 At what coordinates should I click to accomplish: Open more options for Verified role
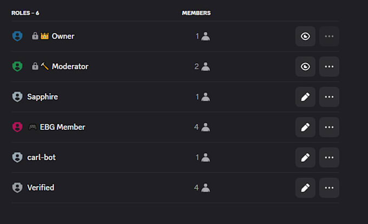pos(329,188)
